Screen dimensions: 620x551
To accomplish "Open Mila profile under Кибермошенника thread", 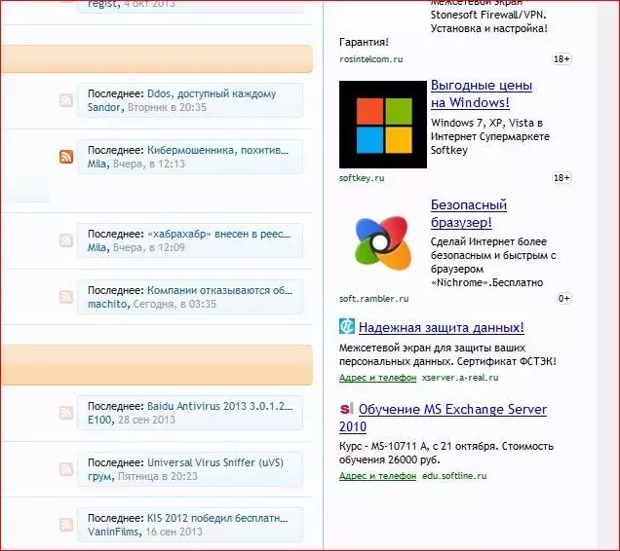I will click(x=97, y=164).
